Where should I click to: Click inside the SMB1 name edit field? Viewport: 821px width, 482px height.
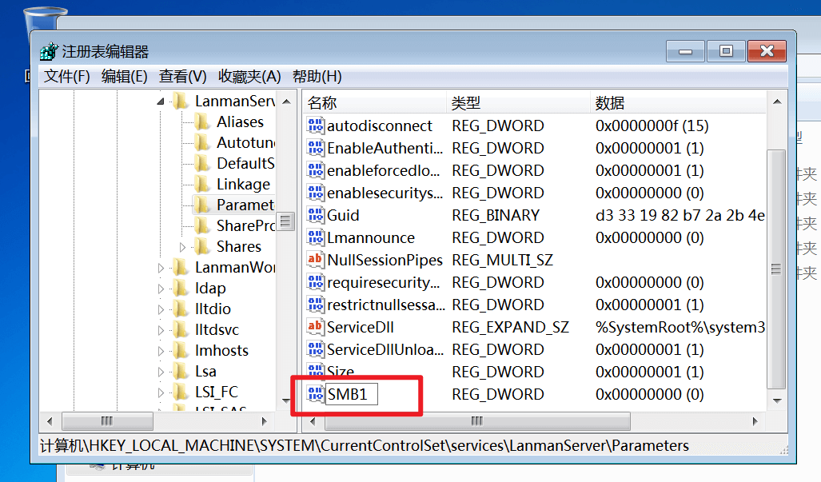click(350, 394)
